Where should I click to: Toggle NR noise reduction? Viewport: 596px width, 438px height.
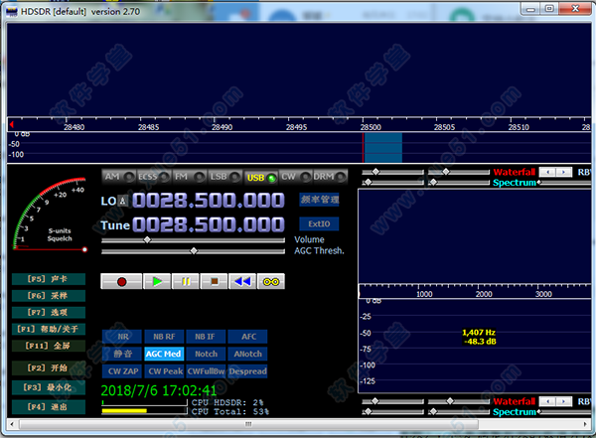(122, 337)
